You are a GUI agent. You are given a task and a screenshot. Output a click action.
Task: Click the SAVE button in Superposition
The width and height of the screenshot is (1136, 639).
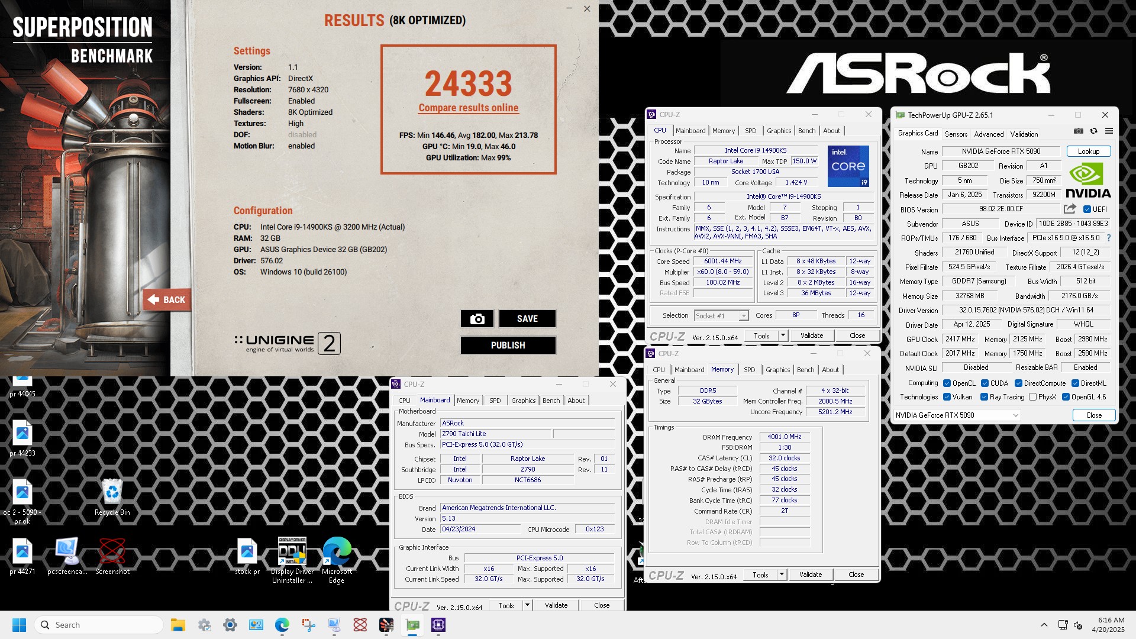[527, 319]
